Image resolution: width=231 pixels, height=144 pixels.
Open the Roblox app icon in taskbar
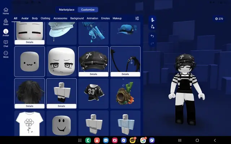tap(123, 140)
